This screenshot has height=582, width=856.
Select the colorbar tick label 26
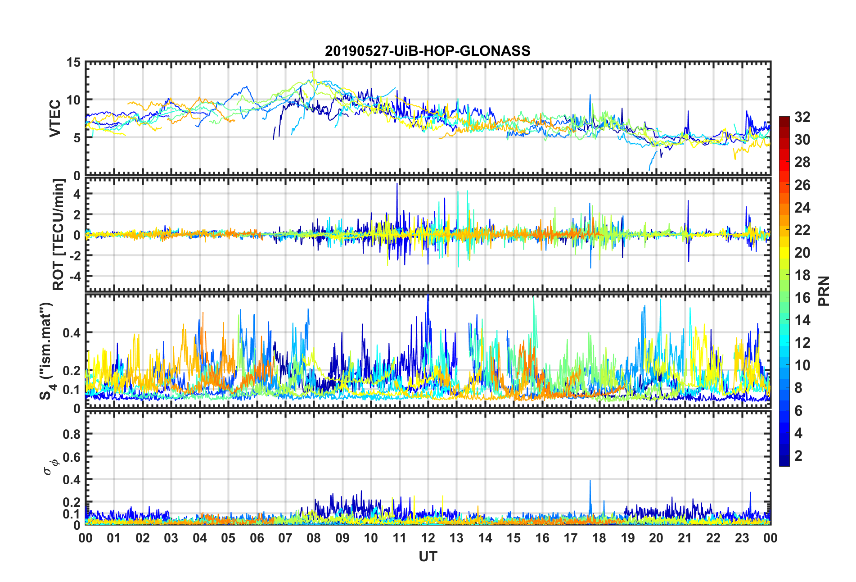click(802, 185)
